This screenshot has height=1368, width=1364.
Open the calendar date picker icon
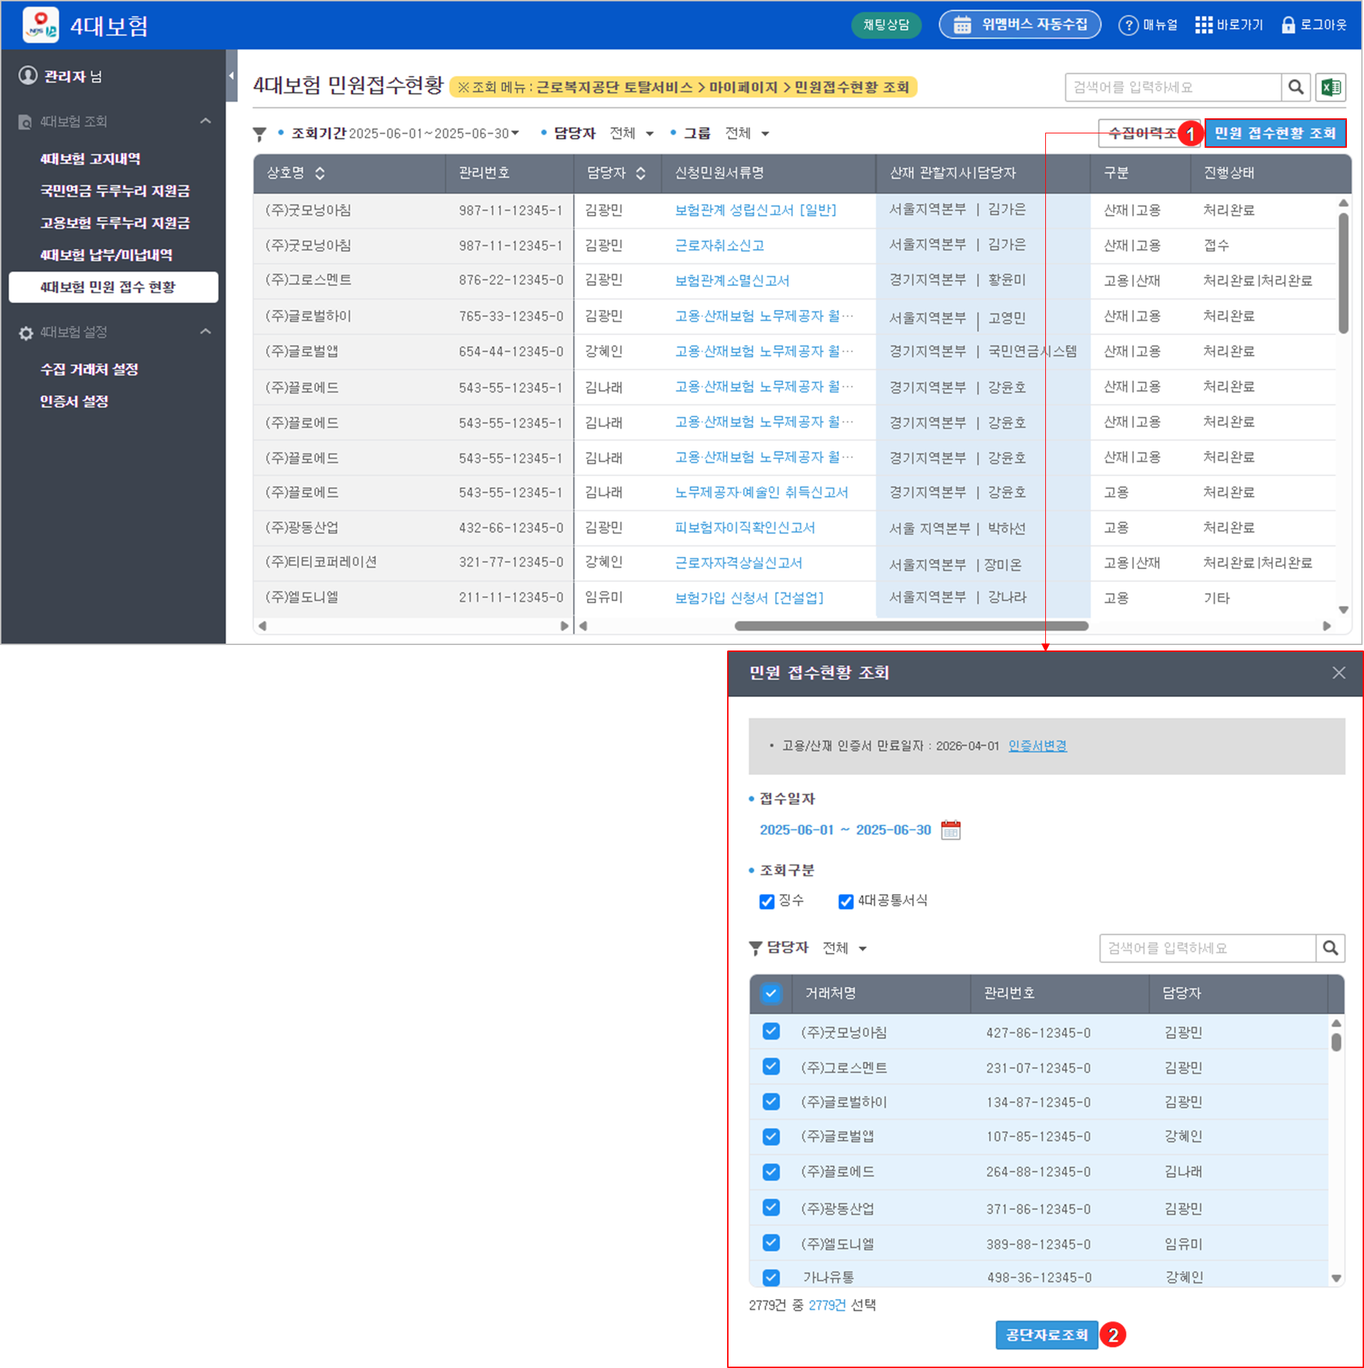pos(950,830)
